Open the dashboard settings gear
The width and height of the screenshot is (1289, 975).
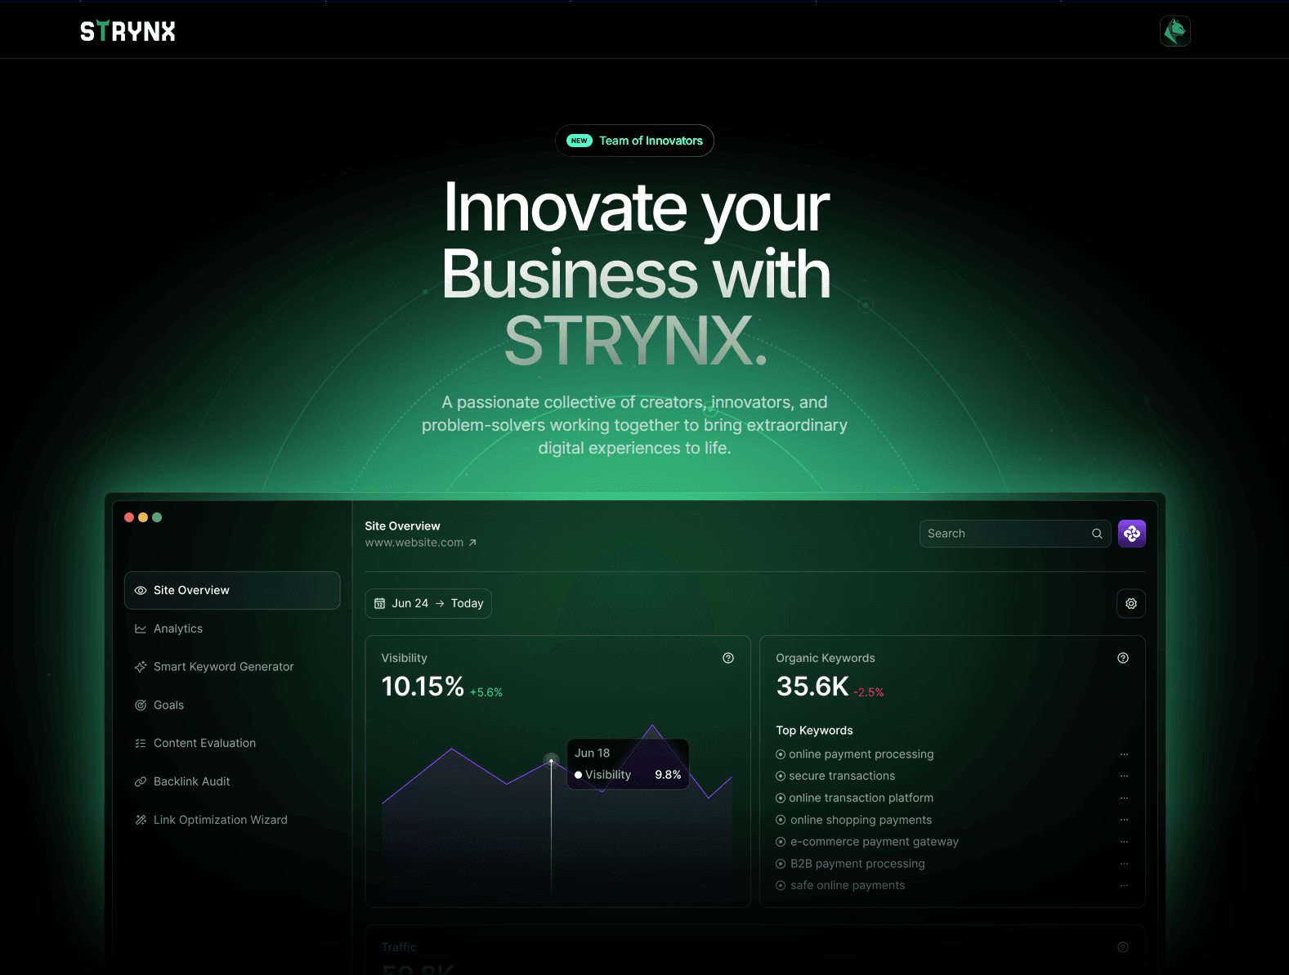pos(1131,603)
